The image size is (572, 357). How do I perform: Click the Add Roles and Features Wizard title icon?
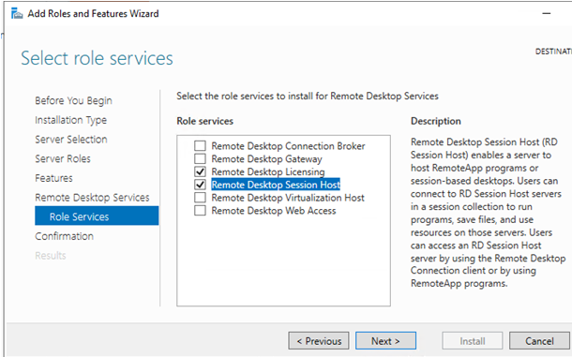click(17, 14)
